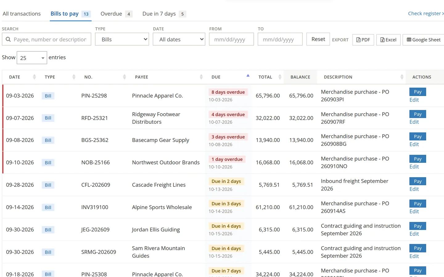This screenshot has width=444, height=277.
Task: Click date 09-30-2026 for Jordan Ellis Guiding
Action: [x=20, y=230]
